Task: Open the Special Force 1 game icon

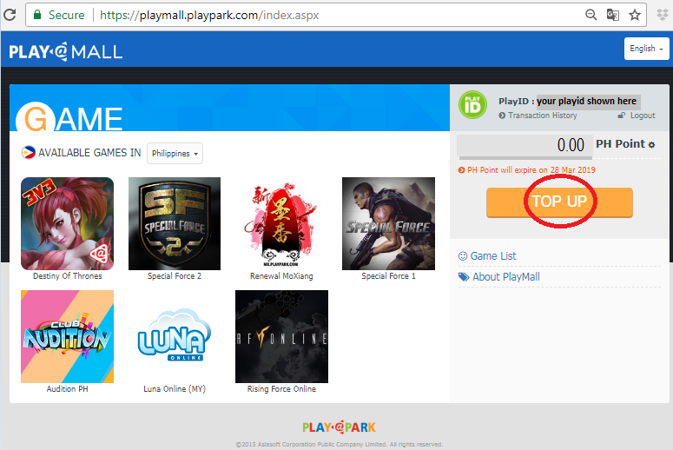Action: pos(387,223)
